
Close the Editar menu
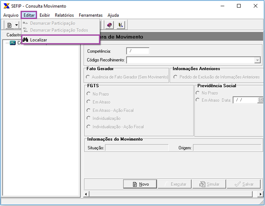29,15
